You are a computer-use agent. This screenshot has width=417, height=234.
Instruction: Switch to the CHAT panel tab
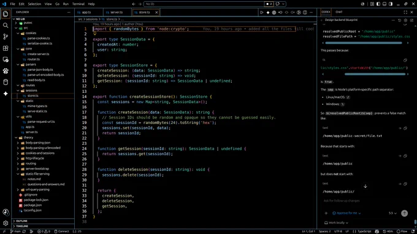coord(339,12)
